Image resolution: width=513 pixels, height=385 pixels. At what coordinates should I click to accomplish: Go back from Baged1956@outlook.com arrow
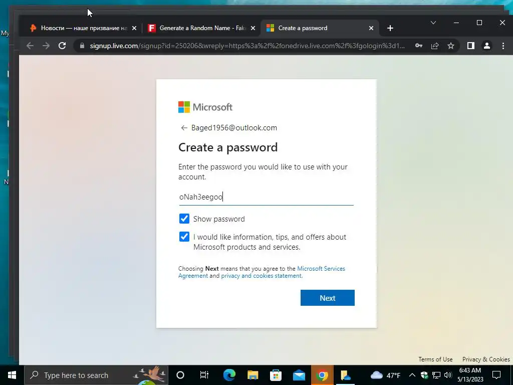[x=184, y=128]
